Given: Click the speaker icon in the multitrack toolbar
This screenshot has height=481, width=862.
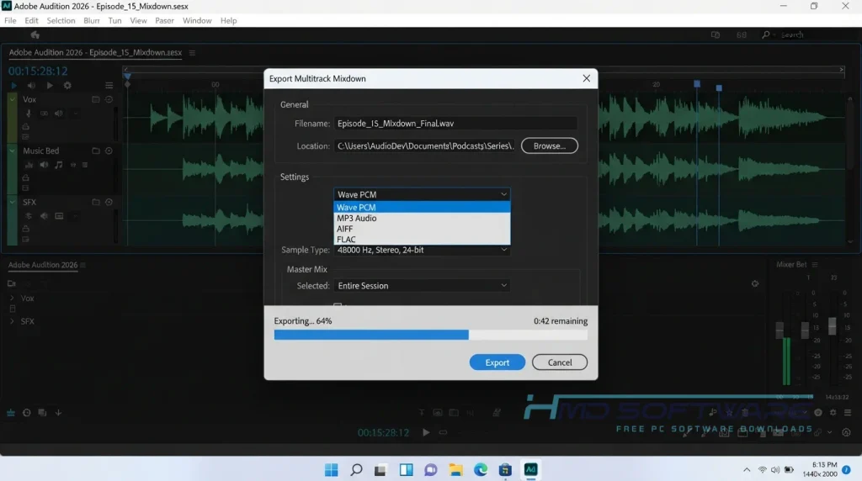Looking at the screenshot, I should 31,85.
